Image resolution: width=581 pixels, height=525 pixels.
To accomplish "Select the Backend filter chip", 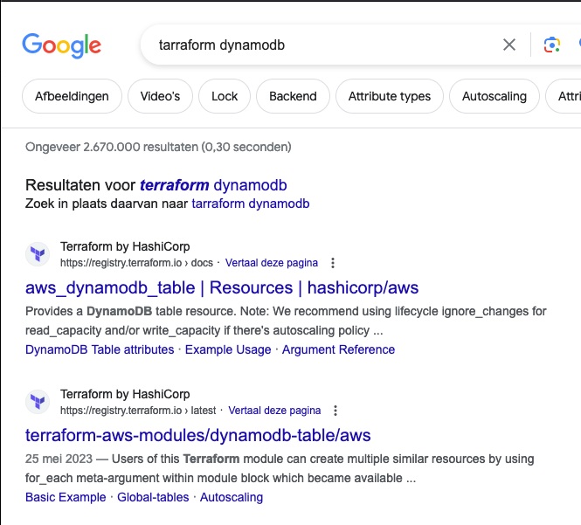I will [x=293, y=96].
